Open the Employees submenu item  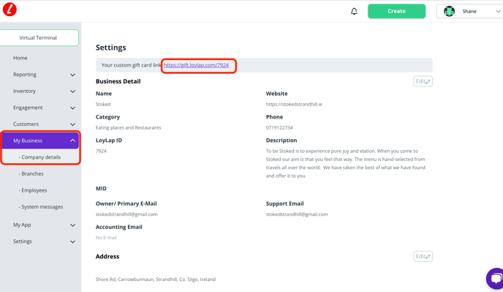click(33, 190)
